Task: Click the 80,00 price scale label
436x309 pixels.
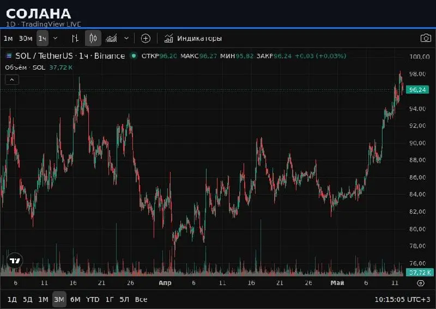Action: point(417,229)
